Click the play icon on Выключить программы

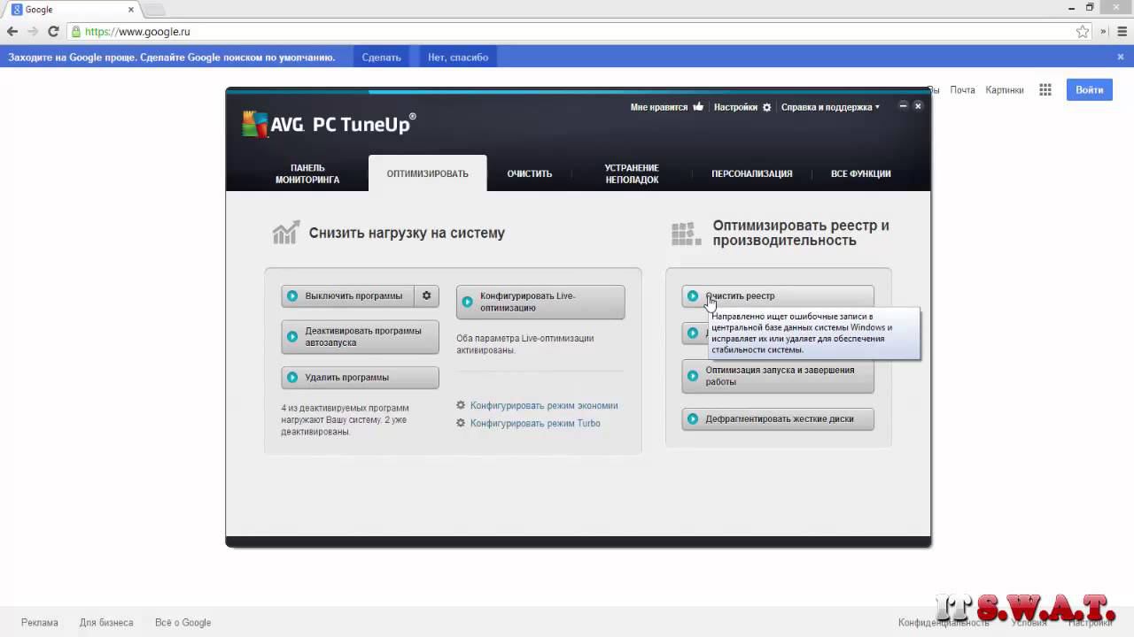point(292,295)
